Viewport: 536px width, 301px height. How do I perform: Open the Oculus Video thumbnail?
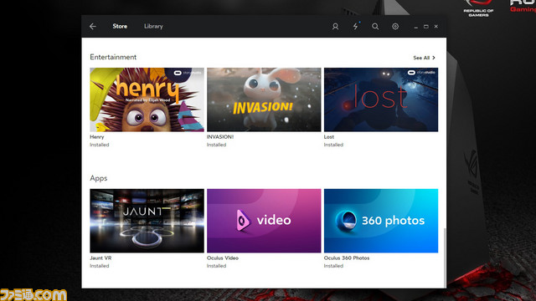point(264,221)
